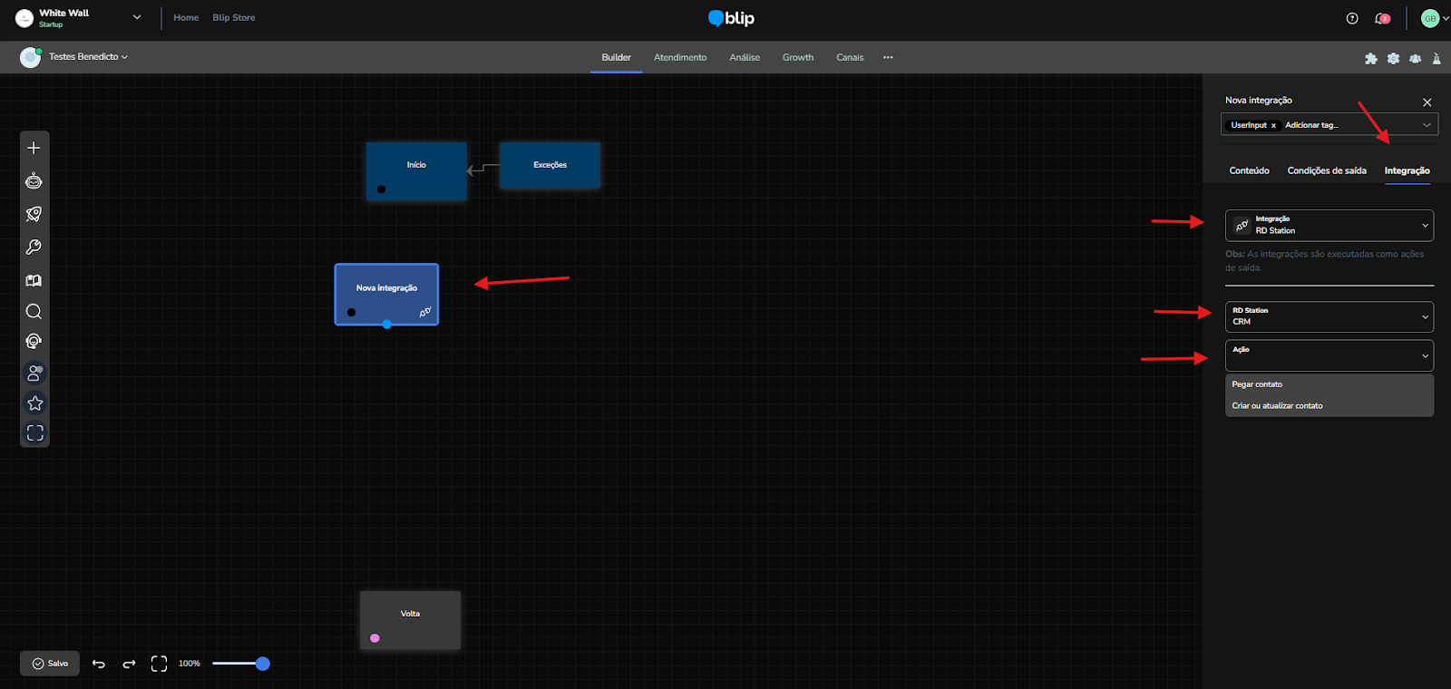Click the magnifier search icon in sidebar

pyautogui.click(x=34, y=312)
